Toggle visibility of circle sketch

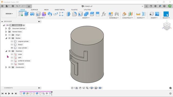tap(12, 54)
